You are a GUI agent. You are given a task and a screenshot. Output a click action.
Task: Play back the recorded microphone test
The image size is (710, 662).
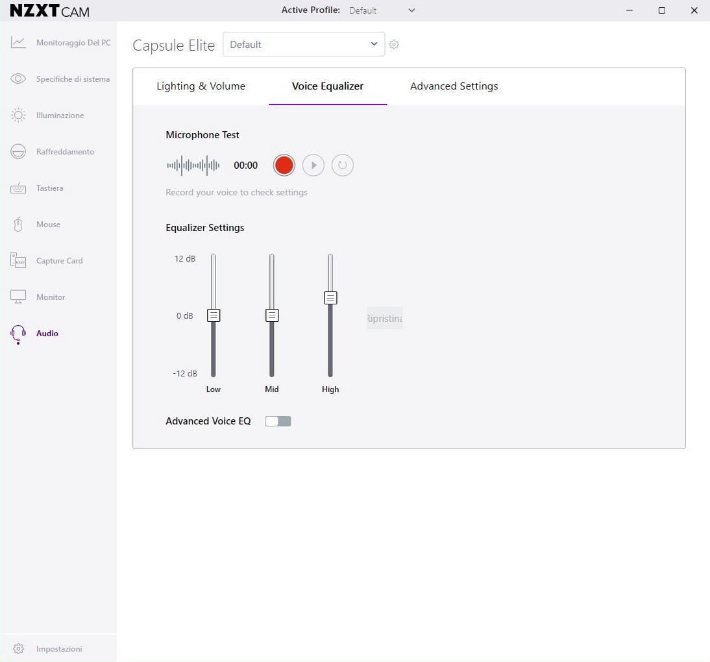(313, 165)
